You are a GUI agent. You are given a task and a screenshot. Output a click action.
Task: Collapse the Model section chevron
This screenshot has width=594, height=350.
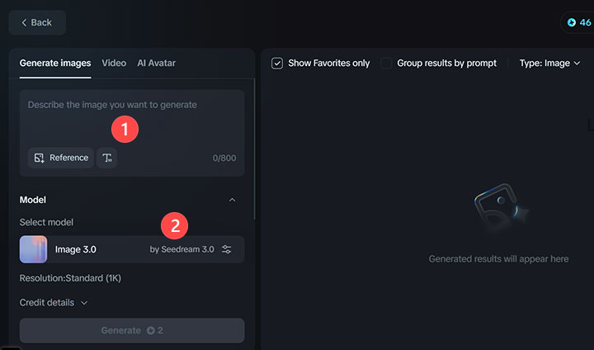coord(232,200)
